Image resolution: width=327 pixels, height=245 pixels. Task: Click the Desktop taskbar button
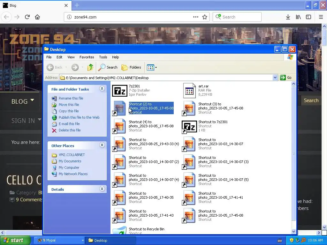coord(110,241)
